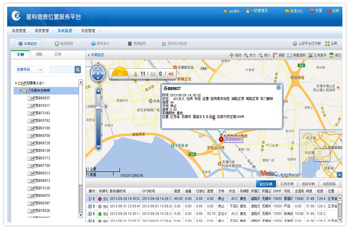Uncheck the 无锡华友特钢 group checkbox
350x230 pixels.
(28, 91)
